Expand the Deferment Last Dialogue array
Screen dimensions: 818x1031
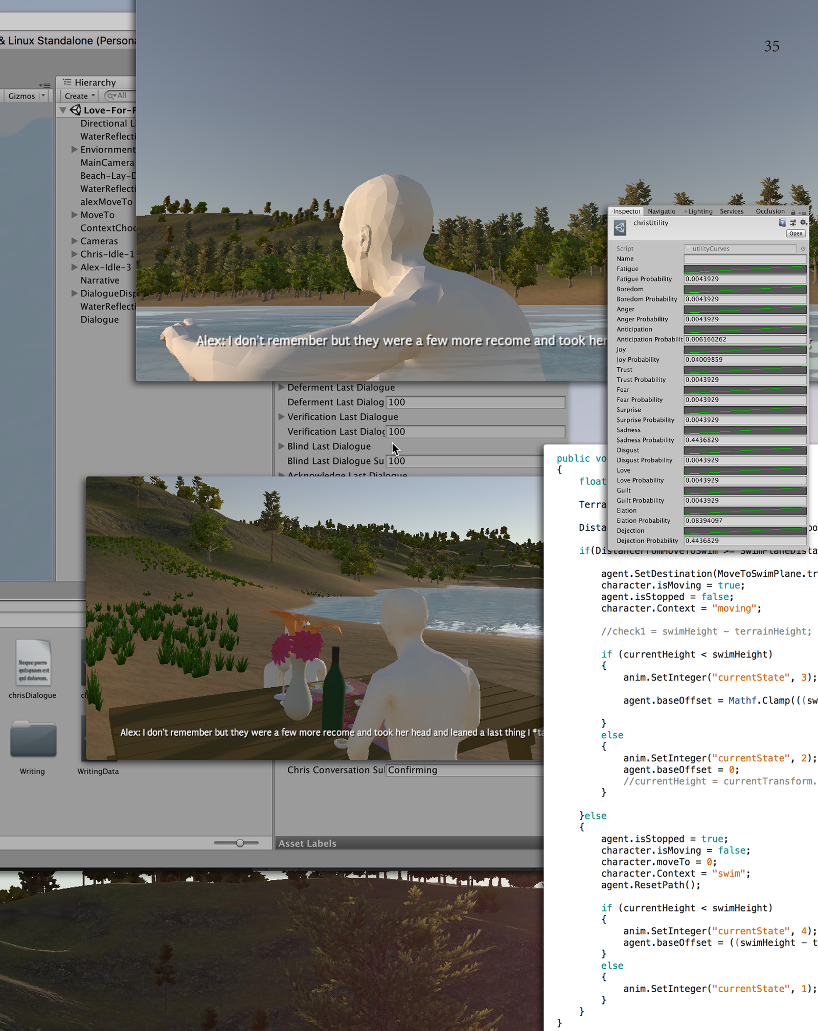281,387
